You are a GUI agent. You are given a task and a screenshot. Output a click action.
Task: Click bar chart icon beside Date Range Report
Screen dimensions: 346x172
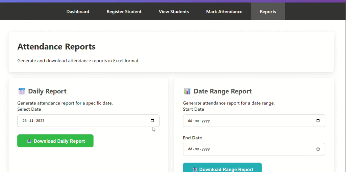point(187,91)
